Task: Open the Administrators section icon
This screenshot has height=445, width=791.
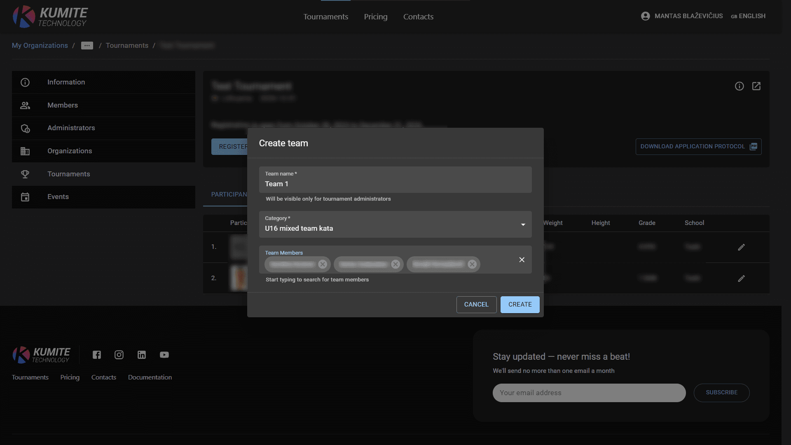Action: pos(25,128)
